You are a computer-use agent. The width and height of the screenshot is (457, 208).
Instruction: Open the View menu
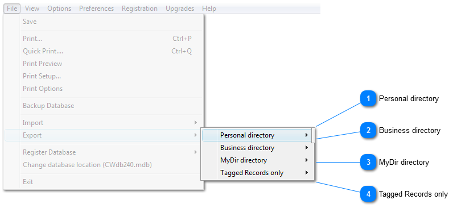(x=32, y=9)
